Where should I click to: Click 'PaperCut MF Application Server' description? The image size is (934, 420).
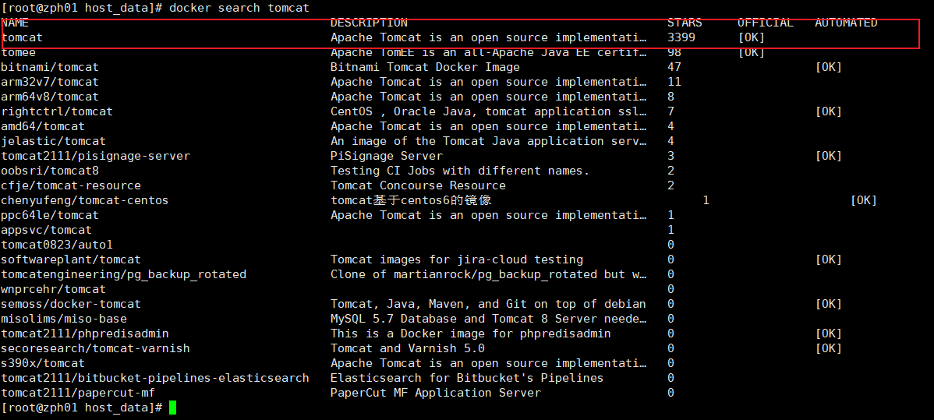click(x=436, y=393)
